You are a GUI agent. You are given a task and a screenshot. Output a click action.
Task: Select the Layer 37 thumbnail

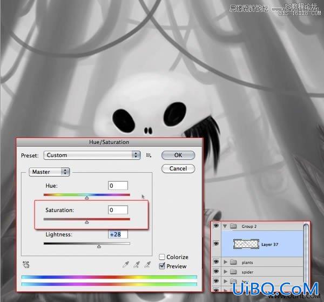(x=246, y=244)
